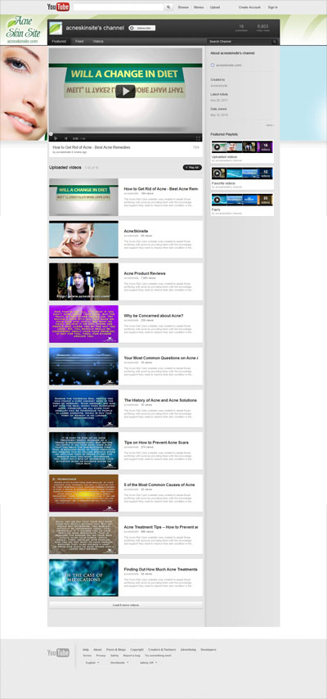Click the Sign In link
Viewport: 327px width, 699px height.
tap(273, 7)
